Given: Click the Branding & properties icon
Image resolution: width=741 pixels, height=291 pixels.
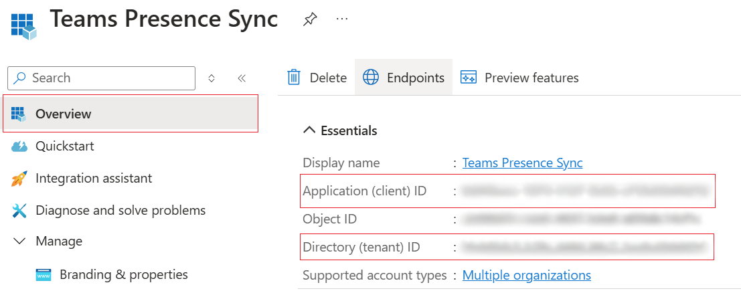Looking at the screenshot, I should (44, 274).
